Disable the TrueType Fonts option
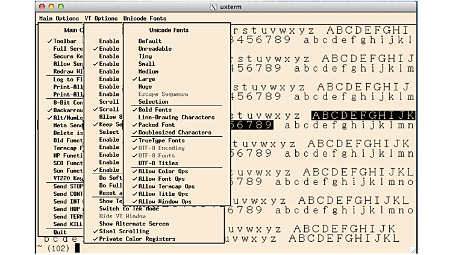Screen dimensions: 453x255 click(161, 140)
